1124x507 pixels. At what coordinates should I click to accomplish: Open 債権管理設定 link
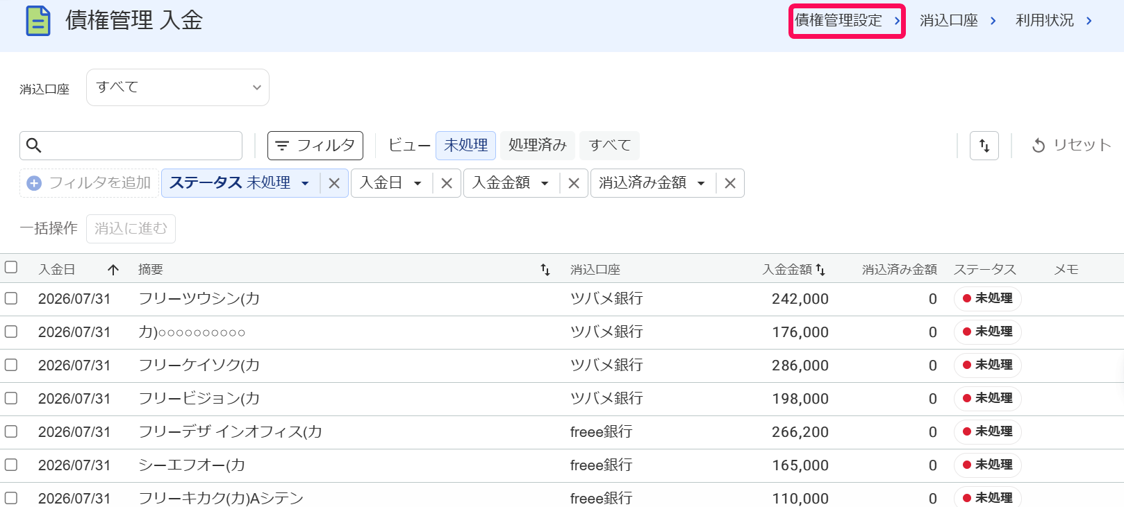click(847, 21)
